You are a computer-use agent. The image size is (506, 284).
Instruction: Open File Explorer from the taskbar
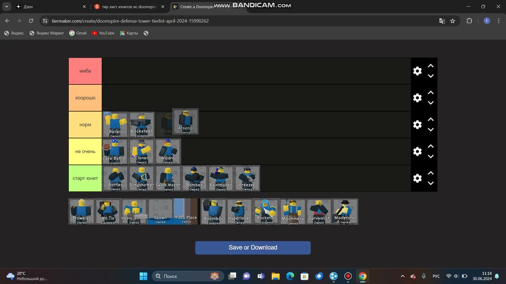pos(275,276)
